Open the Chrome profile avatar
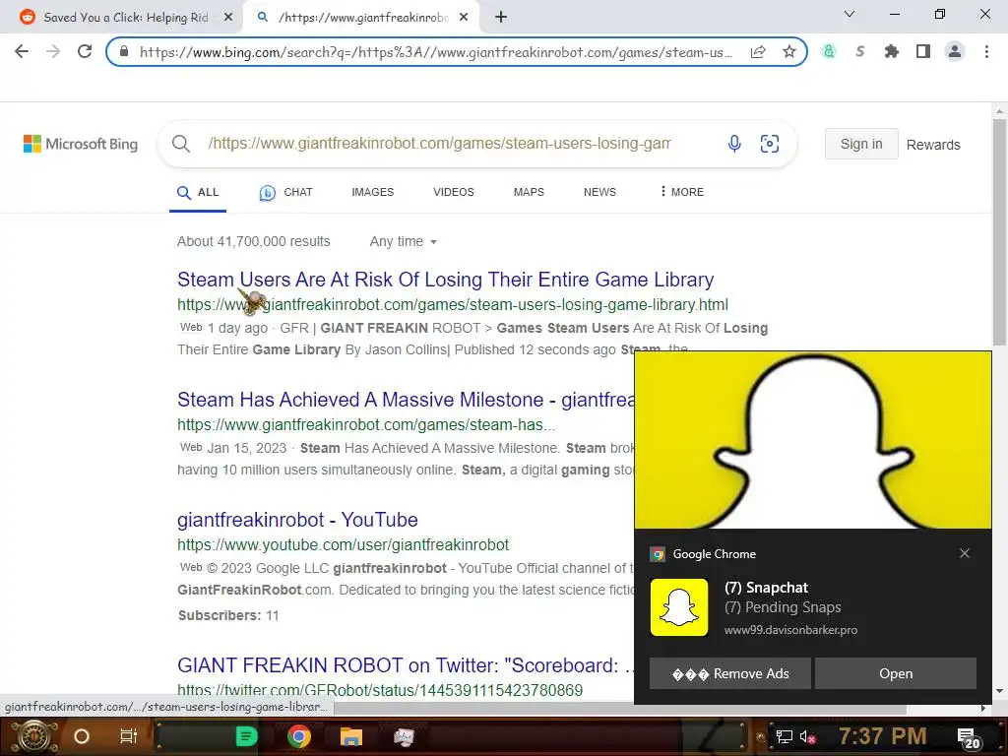Viewport: 1008px width, 756px height. point(955,51)
